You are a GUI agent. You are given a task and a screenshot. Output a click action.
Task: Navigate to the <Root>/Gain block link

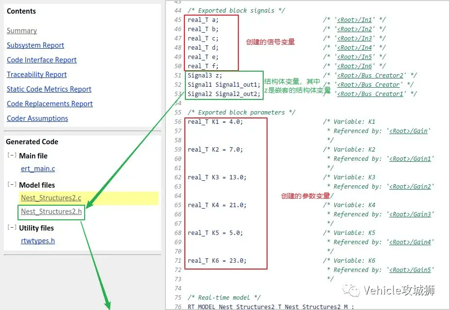[408, 131]
